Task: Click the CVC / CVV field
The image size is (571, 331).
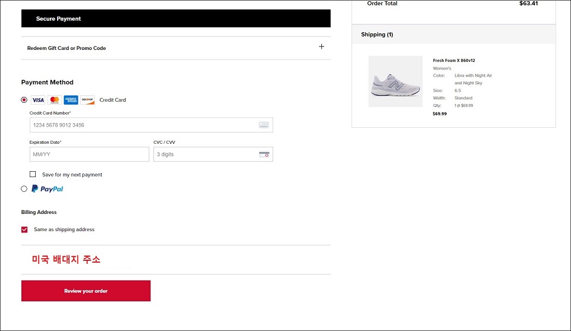Action: [213, 155]
